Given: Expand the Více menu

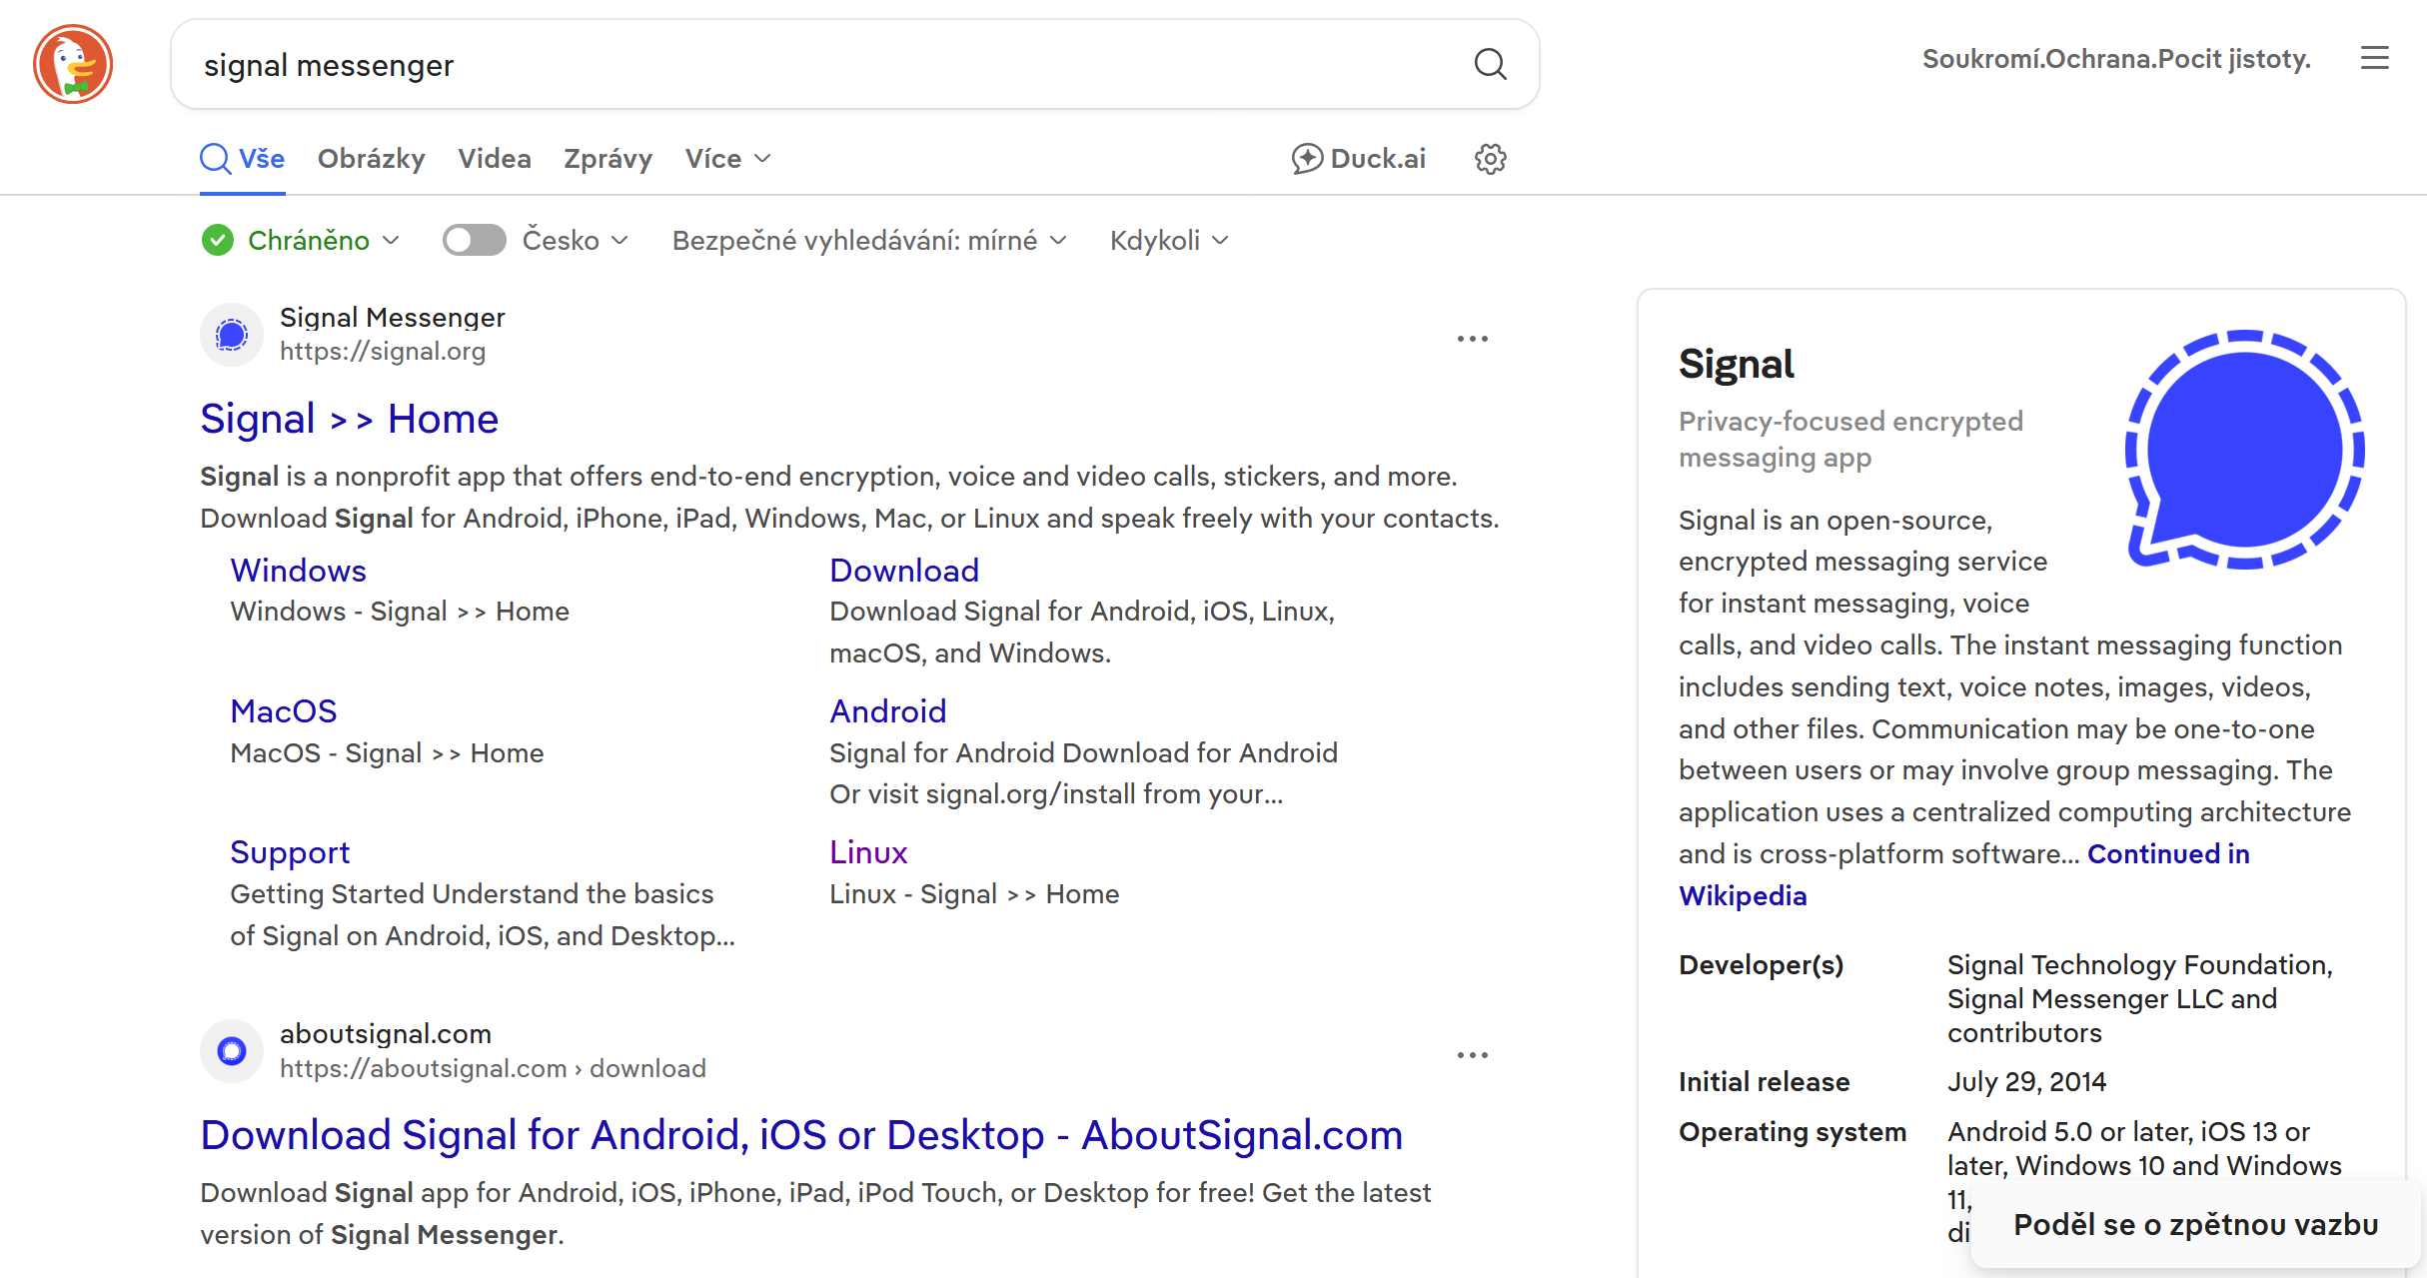Looking at the screenshot, I should click(727, 159).
